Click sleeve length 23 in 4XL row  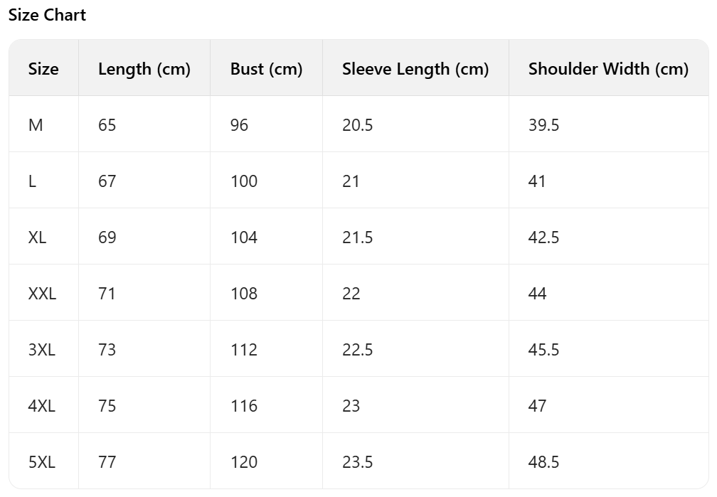[351, 406]
